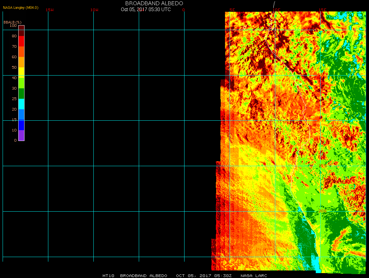Select the orange-red 60-70 legend swatch

(22, 52)
